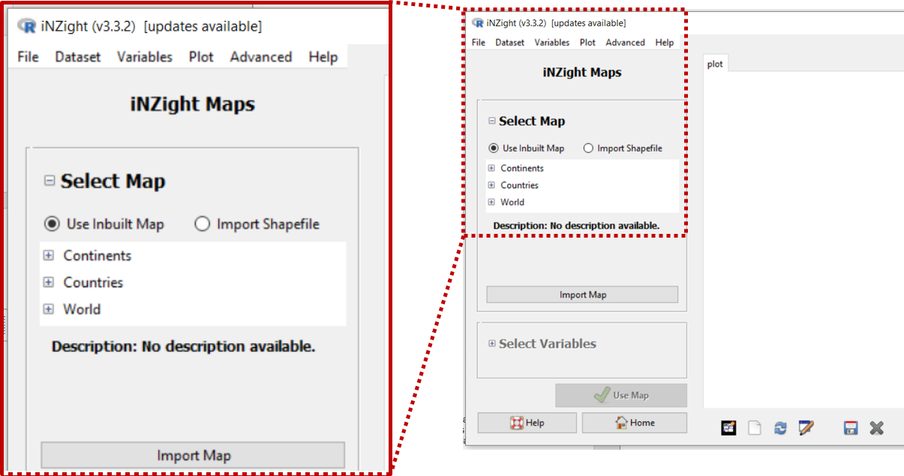This screenshot has width=904, height=476.
Task: Expand the Countries node in the small window
Action: coord(491,185)
